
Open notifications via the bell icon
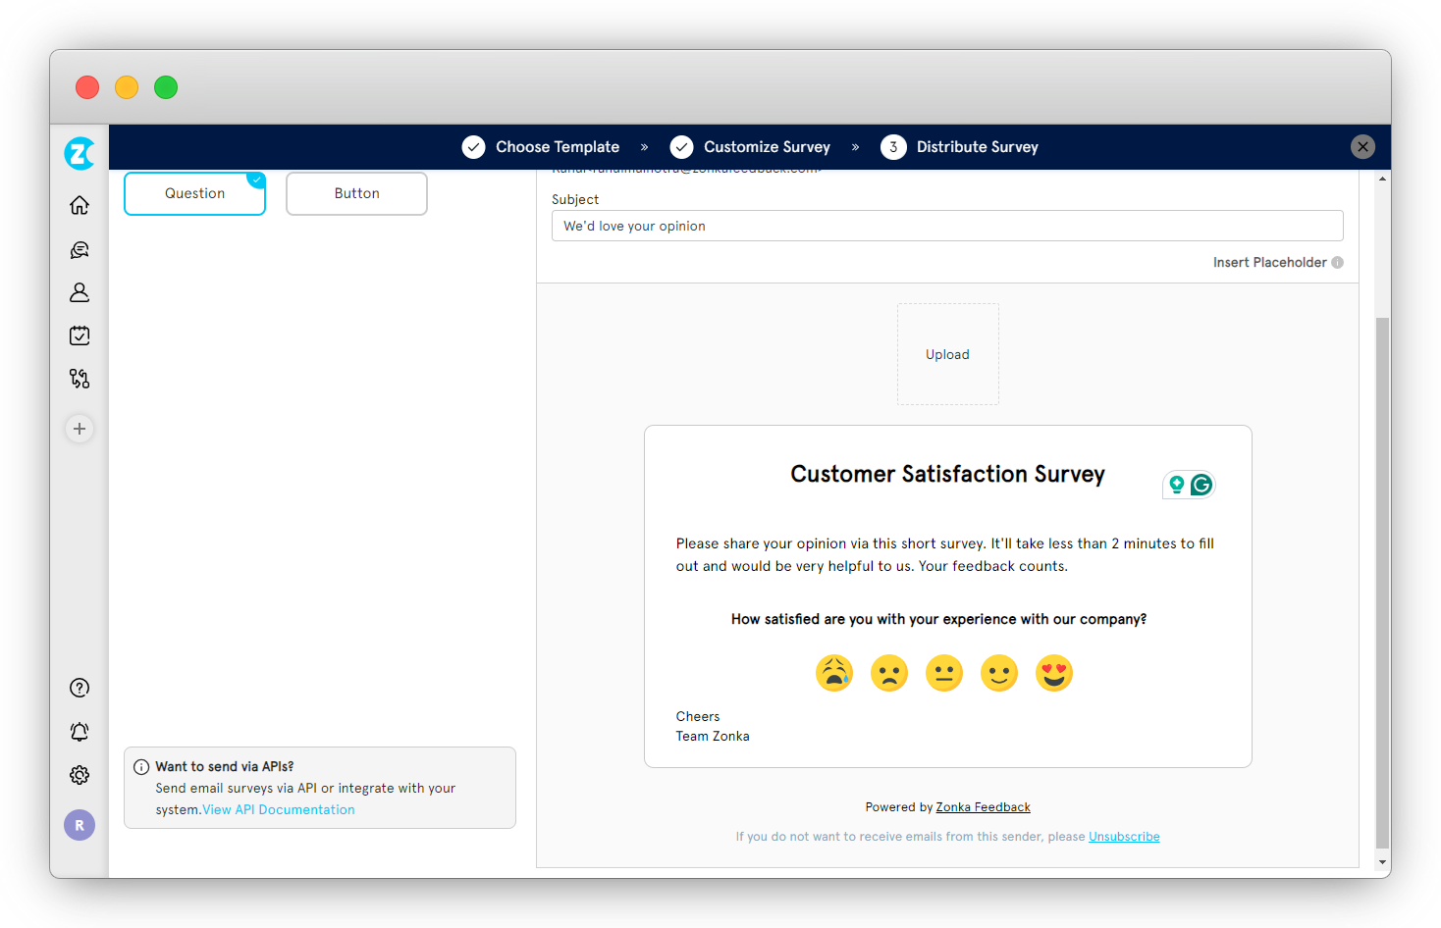tap(79, 731)
